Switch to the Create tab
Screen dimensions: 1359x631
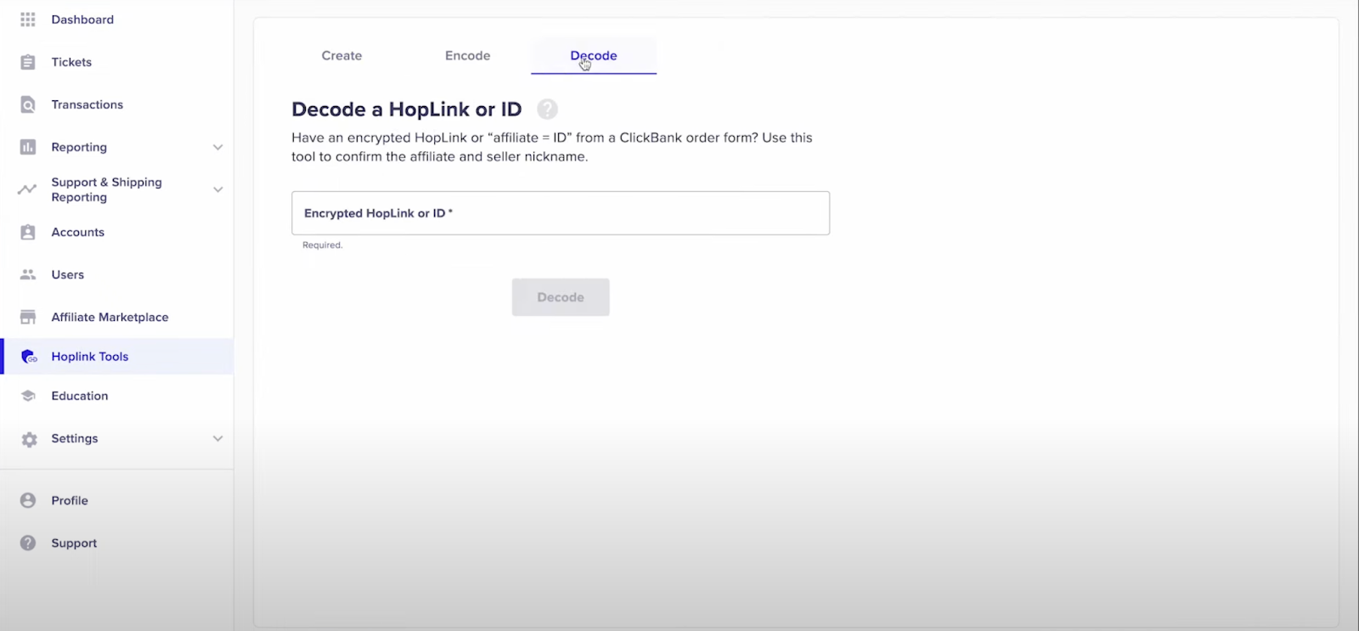(x=341, y=55)
